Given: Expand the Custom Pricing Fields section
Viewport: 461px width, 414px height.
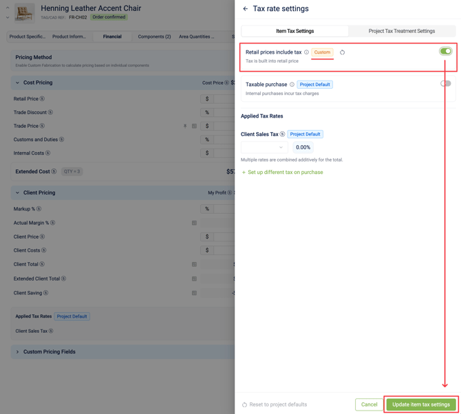Looking at the screenshot, I should [x=18, y=351].
